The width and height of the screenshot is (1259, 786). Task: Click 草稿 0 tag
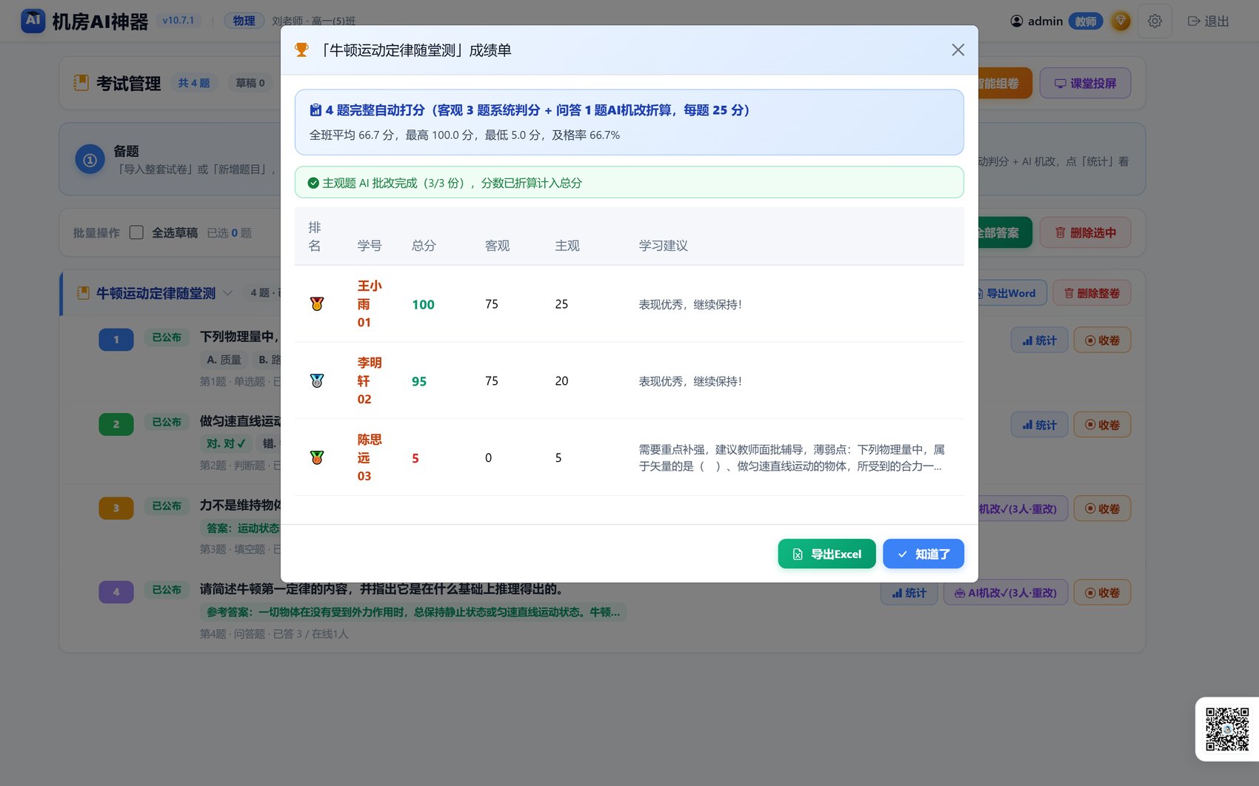click(x=250, y=83)
